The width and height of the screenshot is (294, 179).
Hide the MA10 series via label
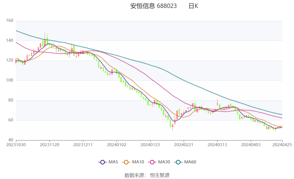pos(138,162)
